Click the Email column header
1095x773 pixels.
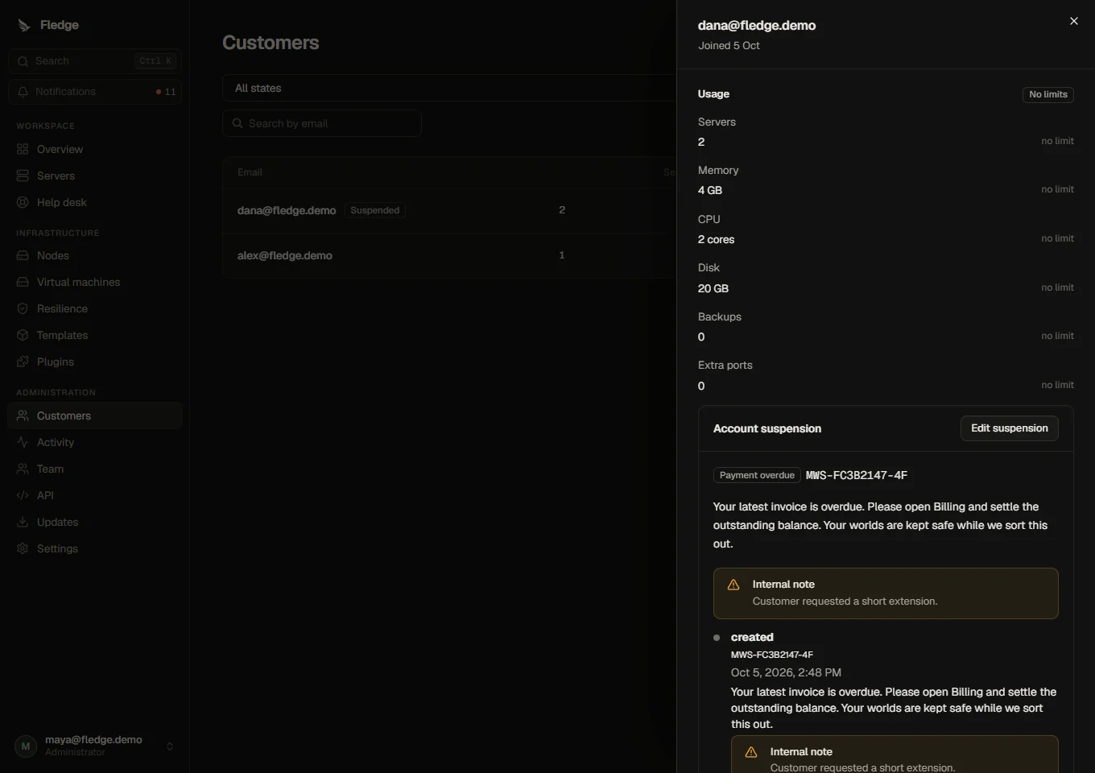click(x=250, y=172)
